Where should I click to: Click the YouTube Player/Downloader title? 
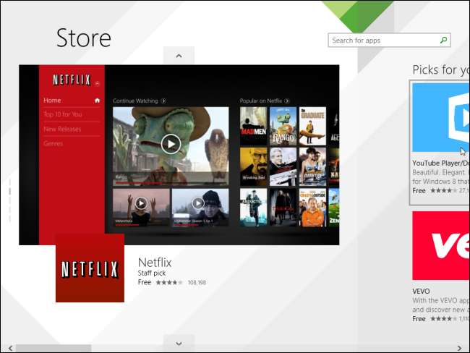pos(441,163)
